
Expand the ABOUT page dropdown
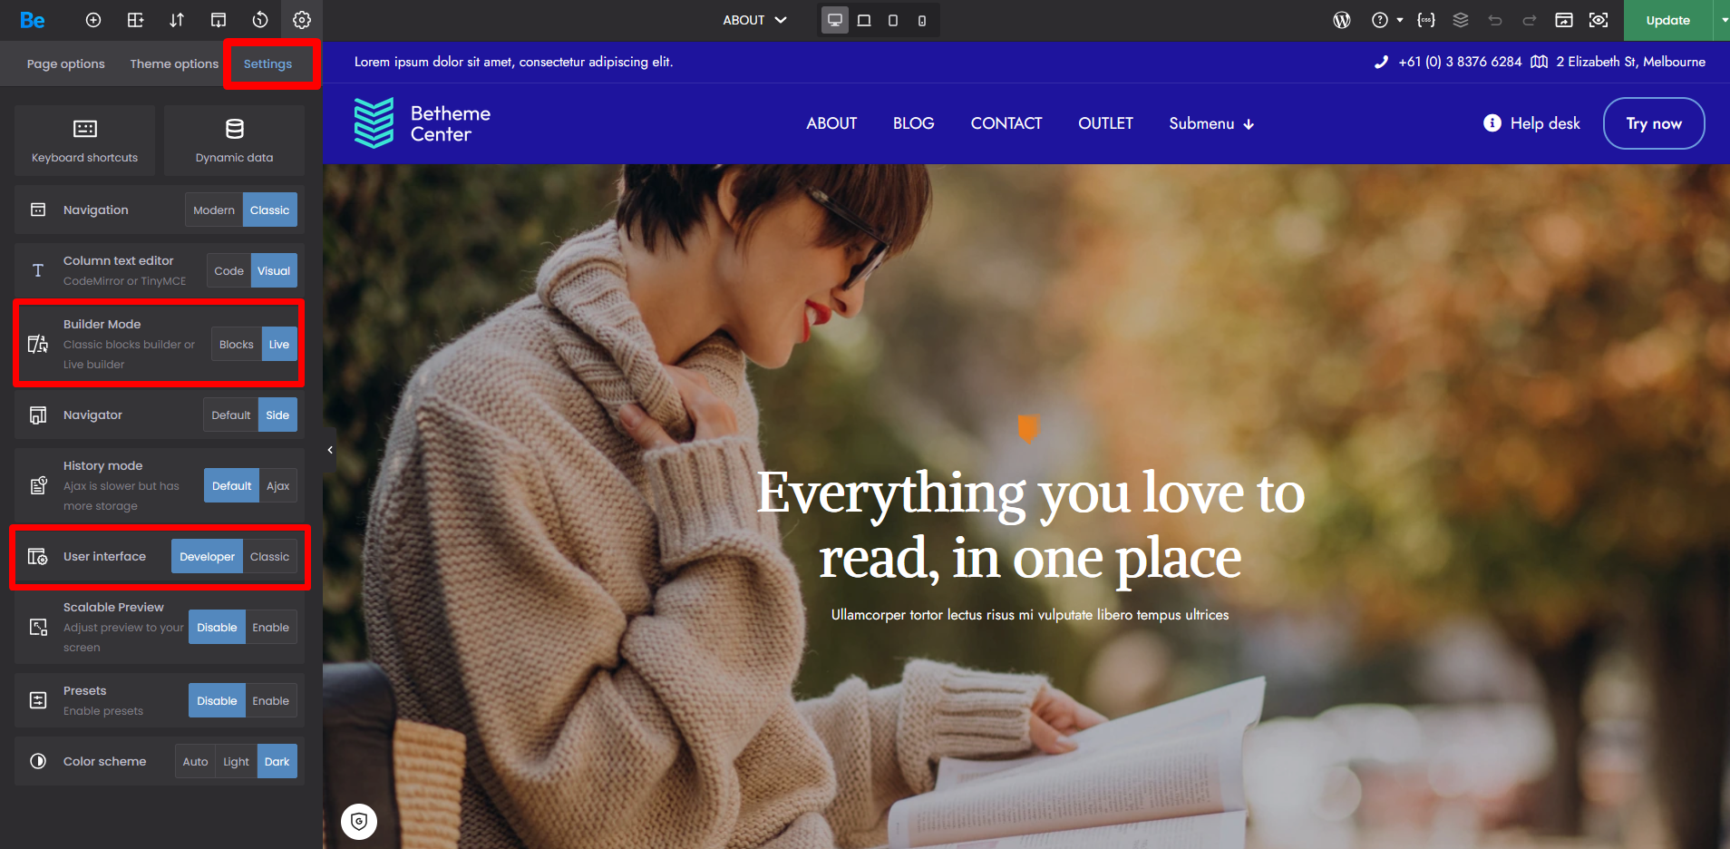(x=754, y=20)
